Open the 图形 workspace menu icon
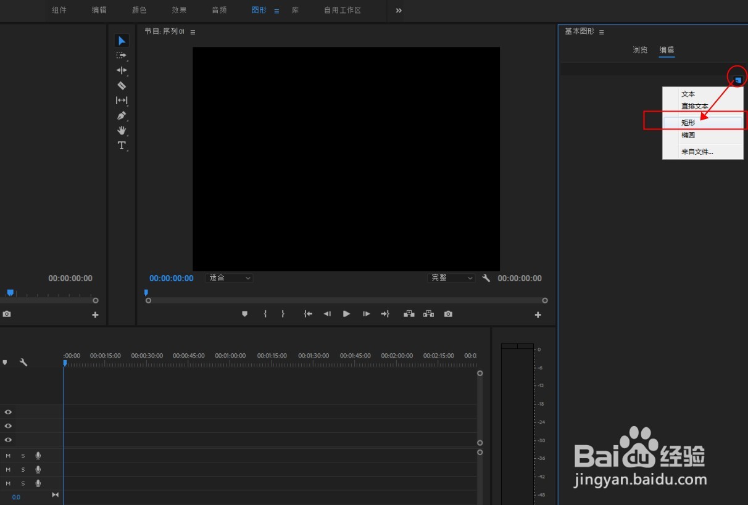 click(x=276, y=11)
